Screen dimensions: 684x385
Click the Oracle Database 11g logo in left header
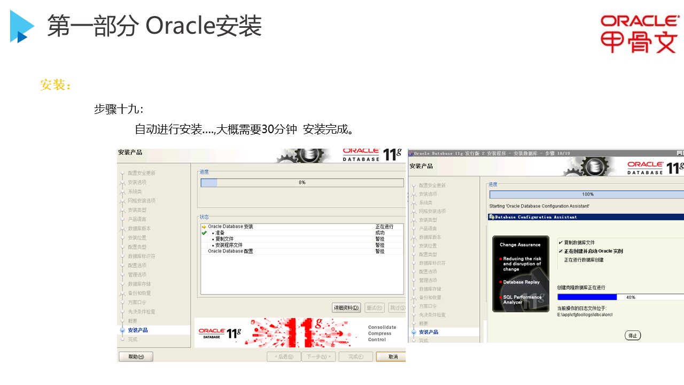coord(371,155)
